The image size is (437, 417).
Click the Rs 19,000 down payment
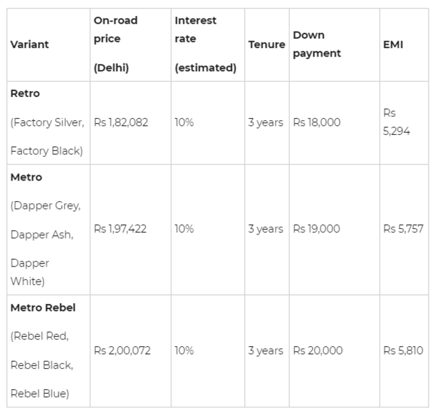click(x=316, y=229)
